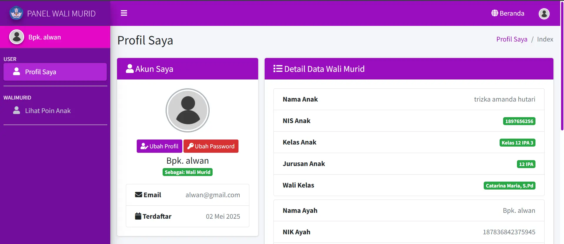Click the Kelas 12 IPA 3 badge
Image resolution: width=564 pixels, height=244 pixels.
pos(517,143)
